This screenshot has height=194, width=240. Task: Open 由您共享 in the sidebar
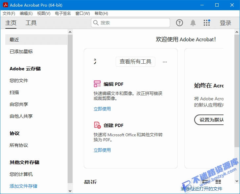[x=19, y=104]
